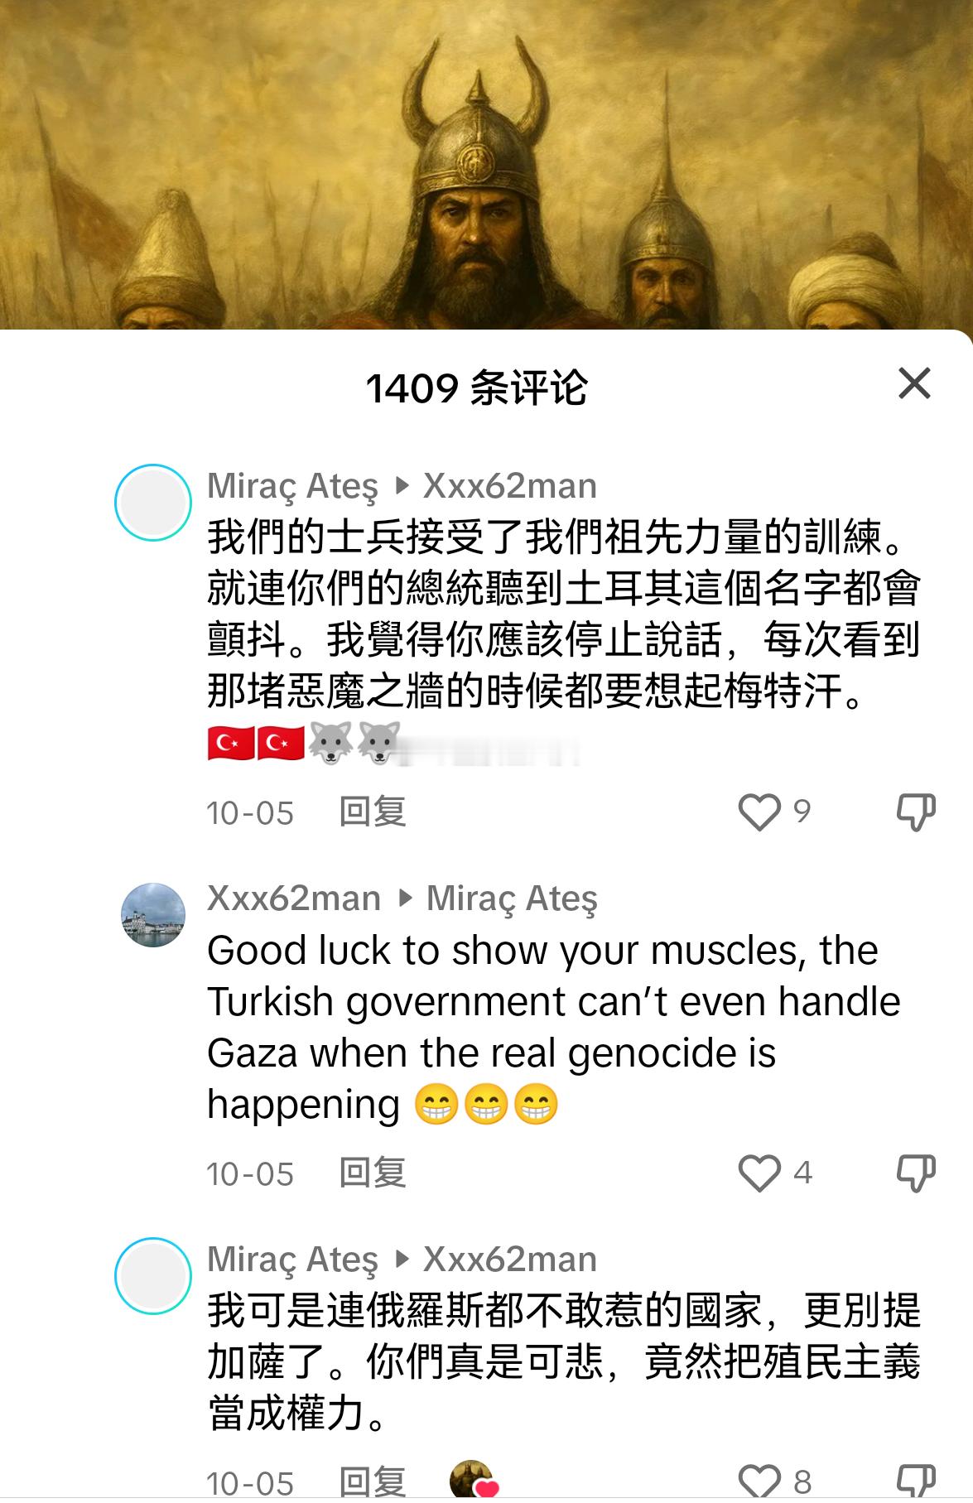Like the Xxx62man English comment
The image size is (973, 1503).
click(x=759, y=1173)
